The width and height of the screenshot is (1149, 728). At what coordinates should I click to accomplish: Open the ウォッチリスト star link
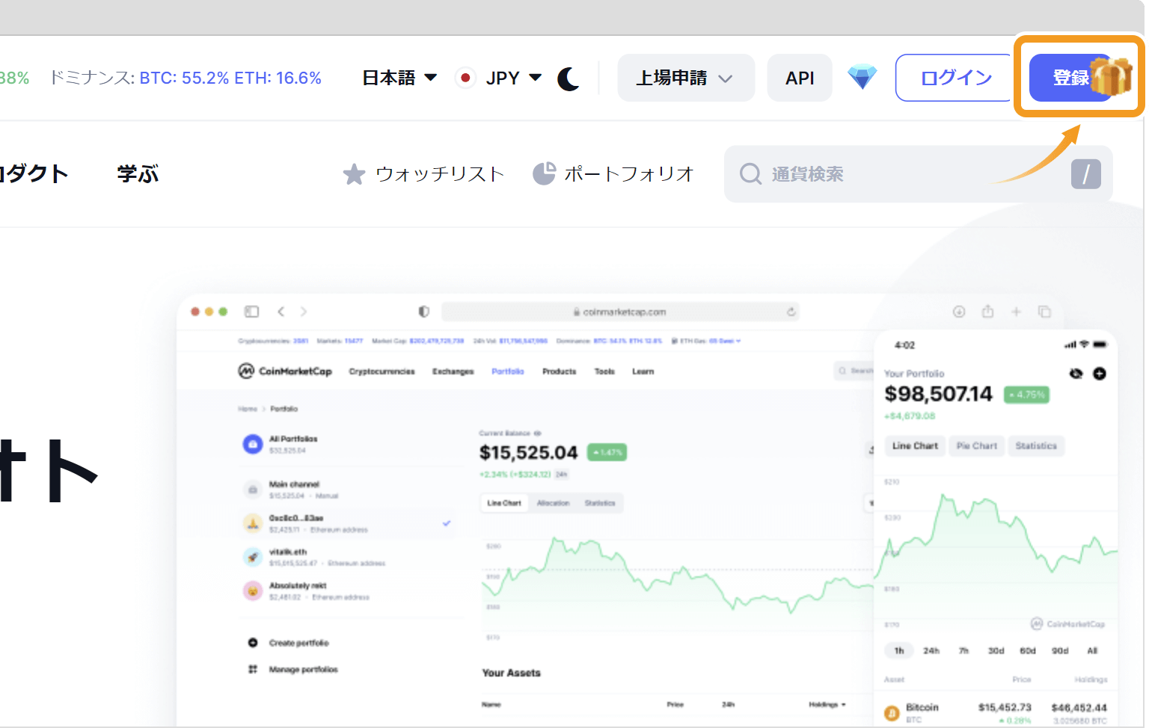click(x=423, y=174)
